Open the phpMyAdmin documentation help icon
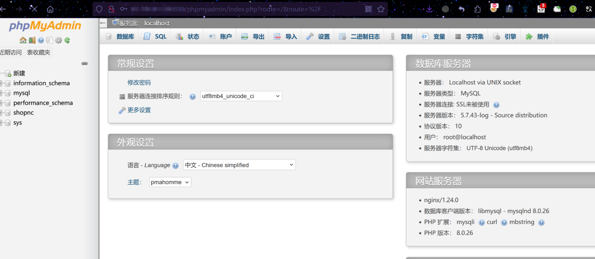Viewport: 595px width, 259px height. pyautogui.click(x=41, y=40)
